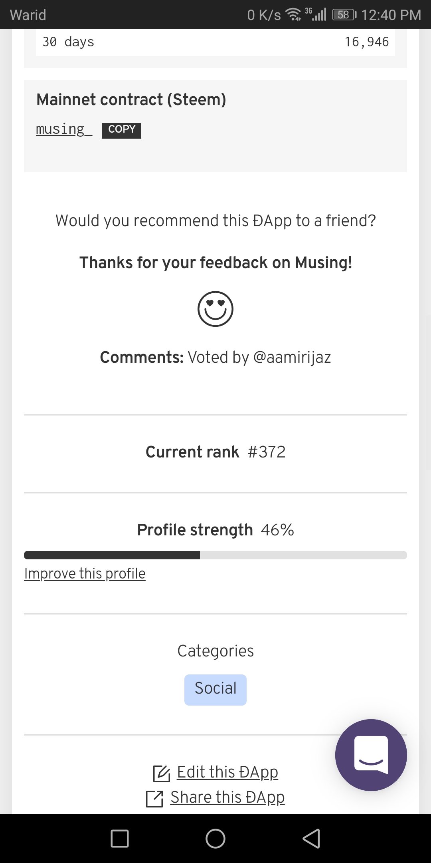Screen dimensions: 431x863
Task: Click the profile strength progress bar
Action: click(x=215, y=555)
